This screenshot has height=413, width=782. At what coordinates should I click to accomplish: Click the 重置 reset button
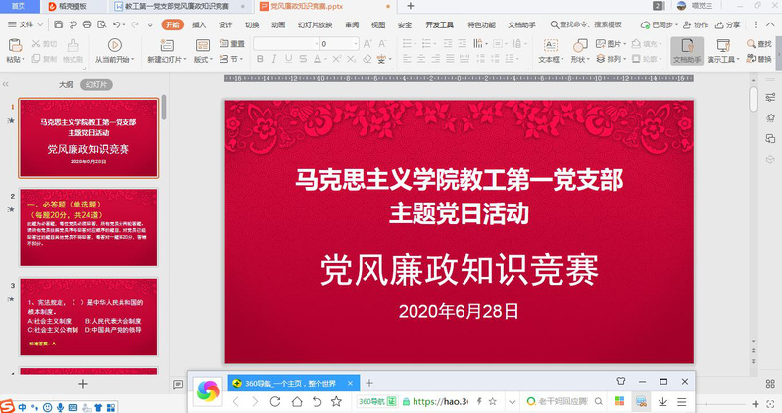point(231,44)
